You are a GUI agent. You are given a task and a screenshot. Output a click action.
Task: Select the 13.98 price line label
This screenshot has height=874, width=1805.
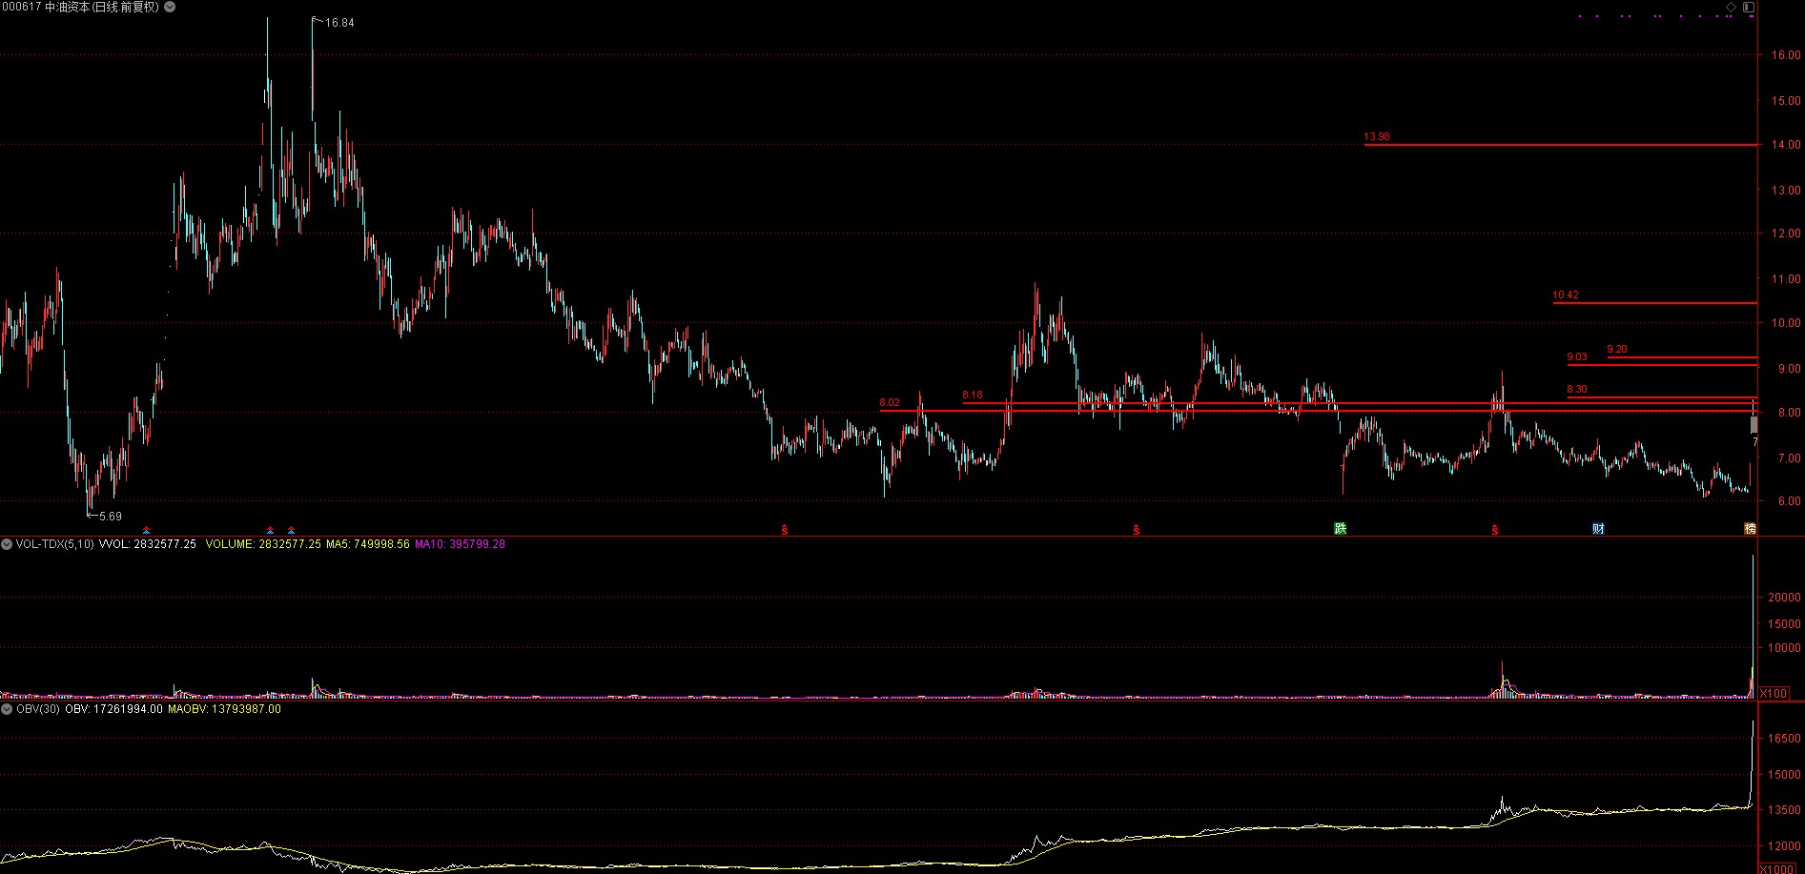1377,137
